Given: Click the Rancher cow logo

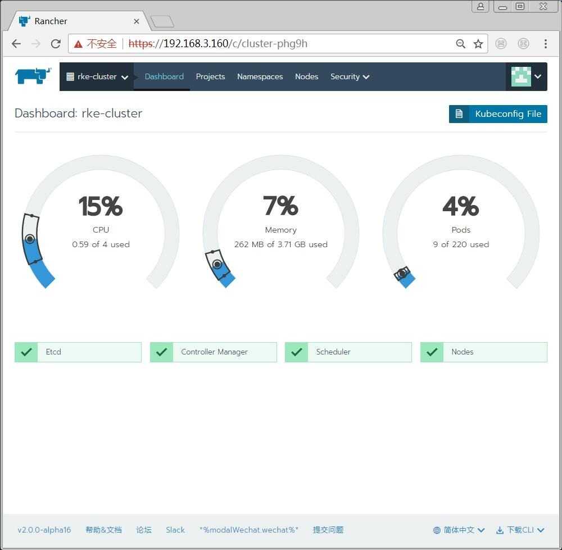Looking at the screenshot, I should tap(33, 76).
